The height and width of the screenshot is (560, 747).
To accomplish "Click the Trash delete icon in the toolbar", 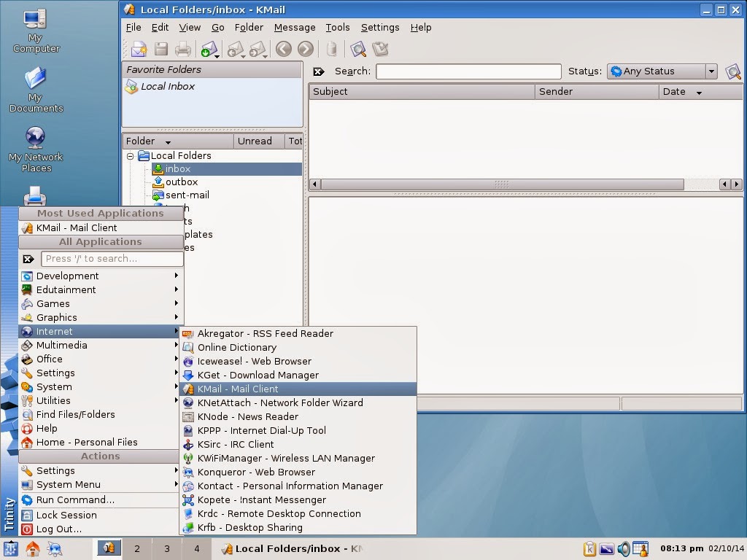I will coord(332,49).
